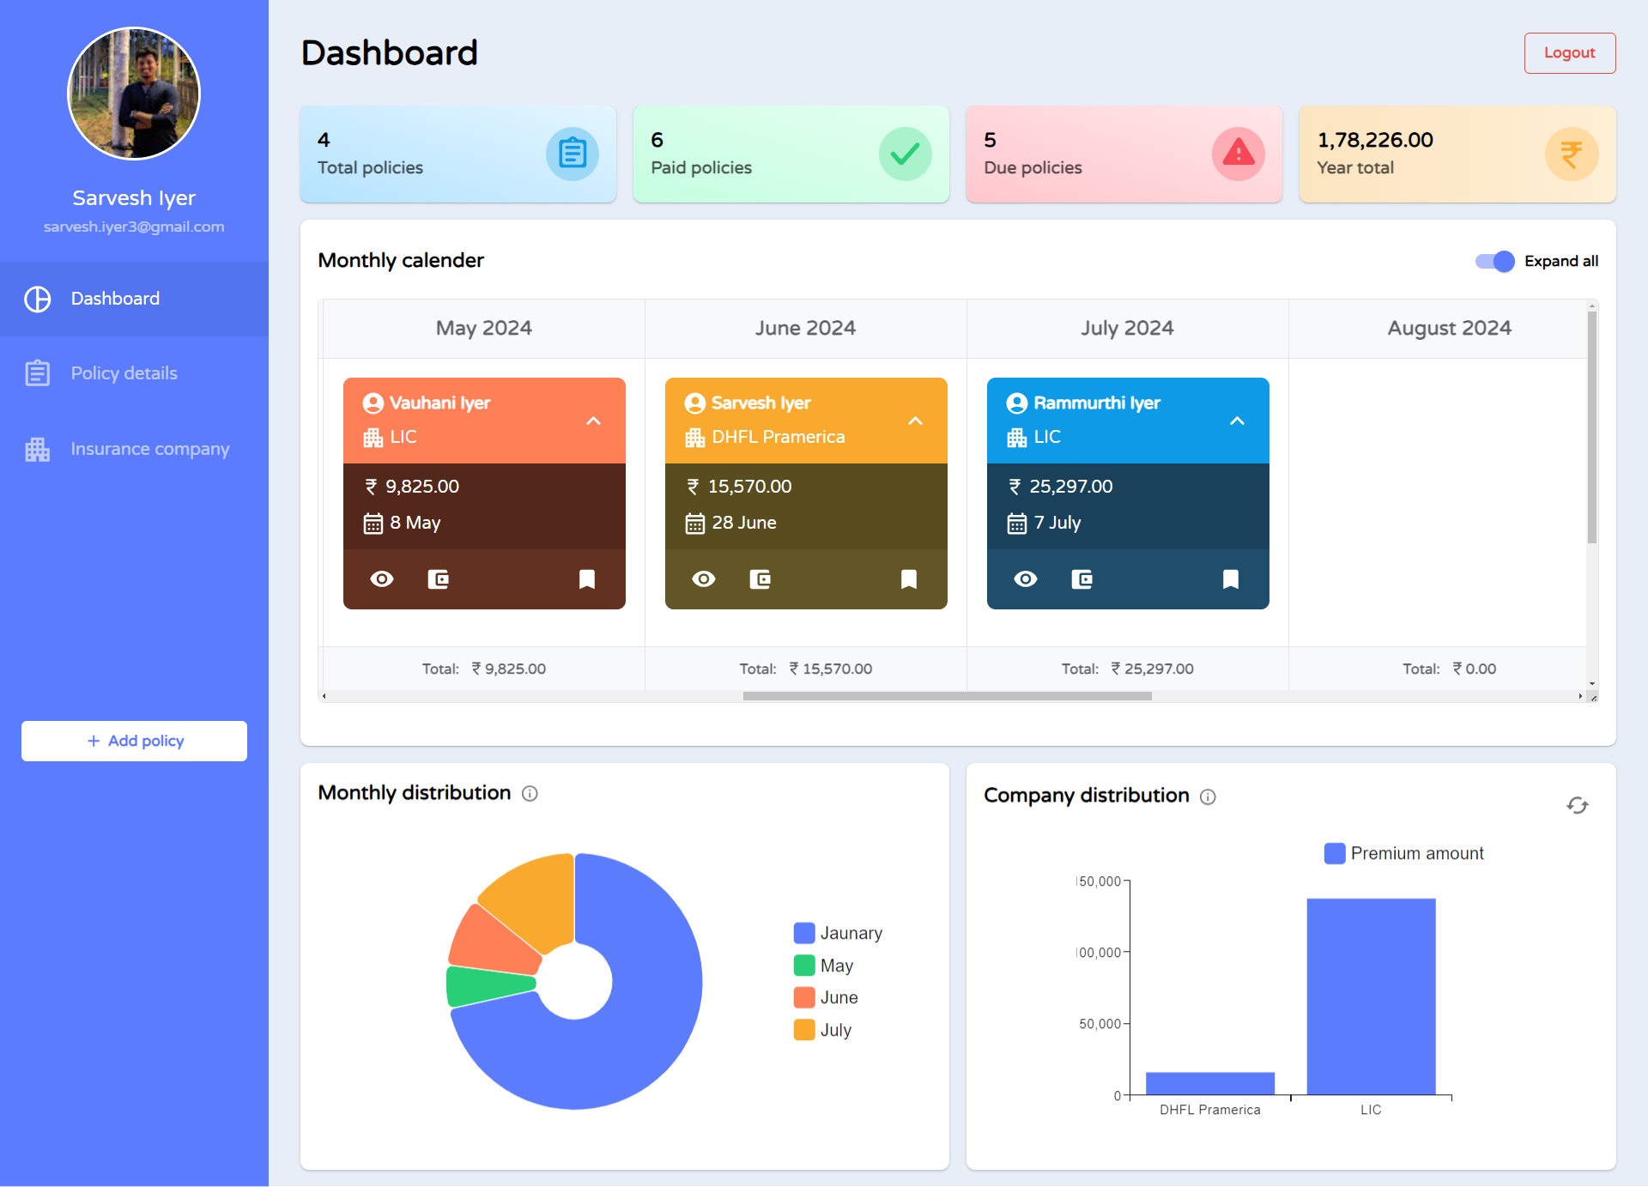Click the Logout button
The image size is (1648, 1187).
click(x=1570, y=53)
